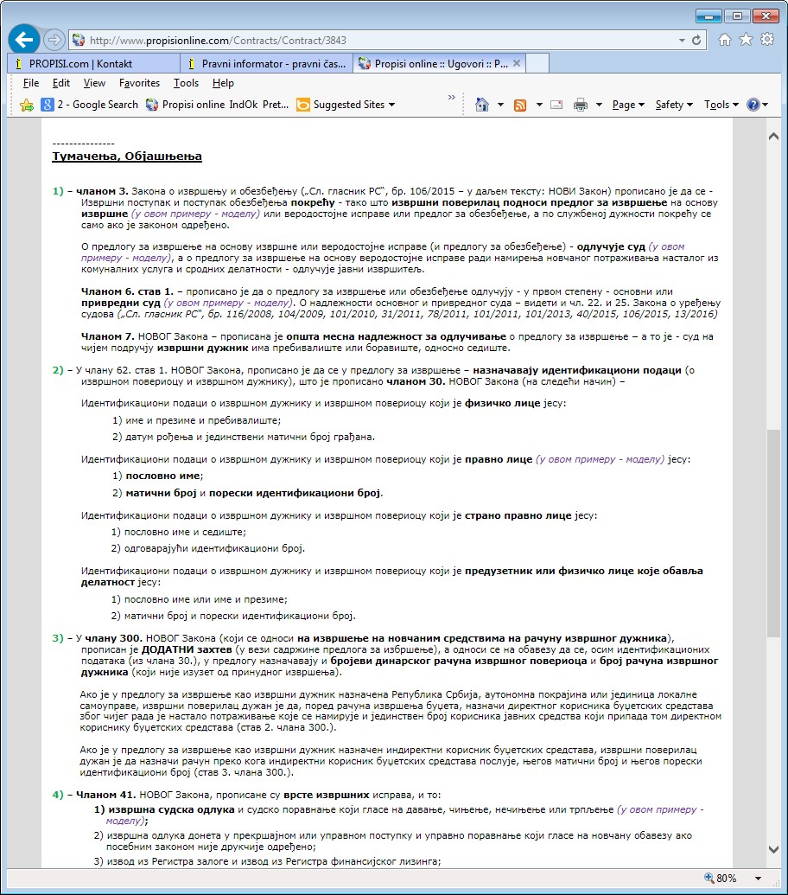788x895 pixels.
Task: Open Favorites star icon in top right
Action: point(746,40)
